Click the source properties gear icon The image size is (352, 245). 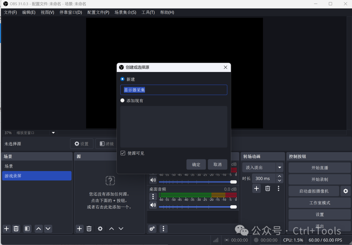click(x=100, y=229)
